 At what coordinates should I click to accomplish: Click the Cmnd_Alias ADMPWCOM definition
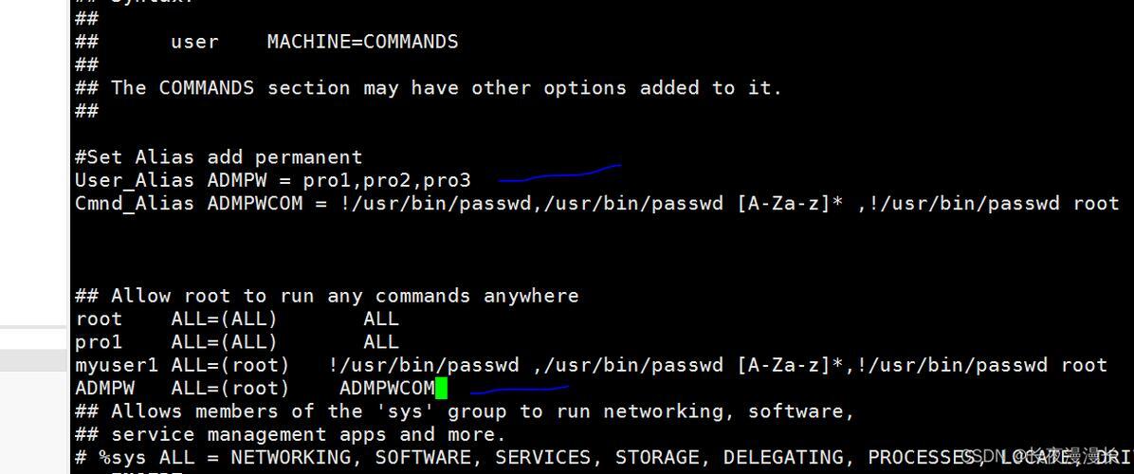(x=597, y=204)
